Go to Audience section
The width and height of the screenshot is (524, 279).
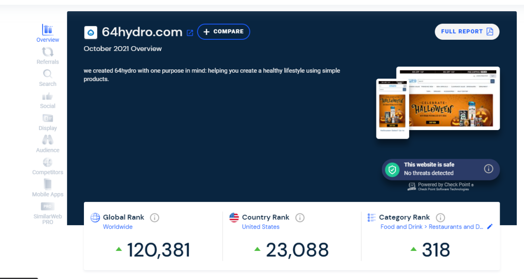click(x=48, y=144)
